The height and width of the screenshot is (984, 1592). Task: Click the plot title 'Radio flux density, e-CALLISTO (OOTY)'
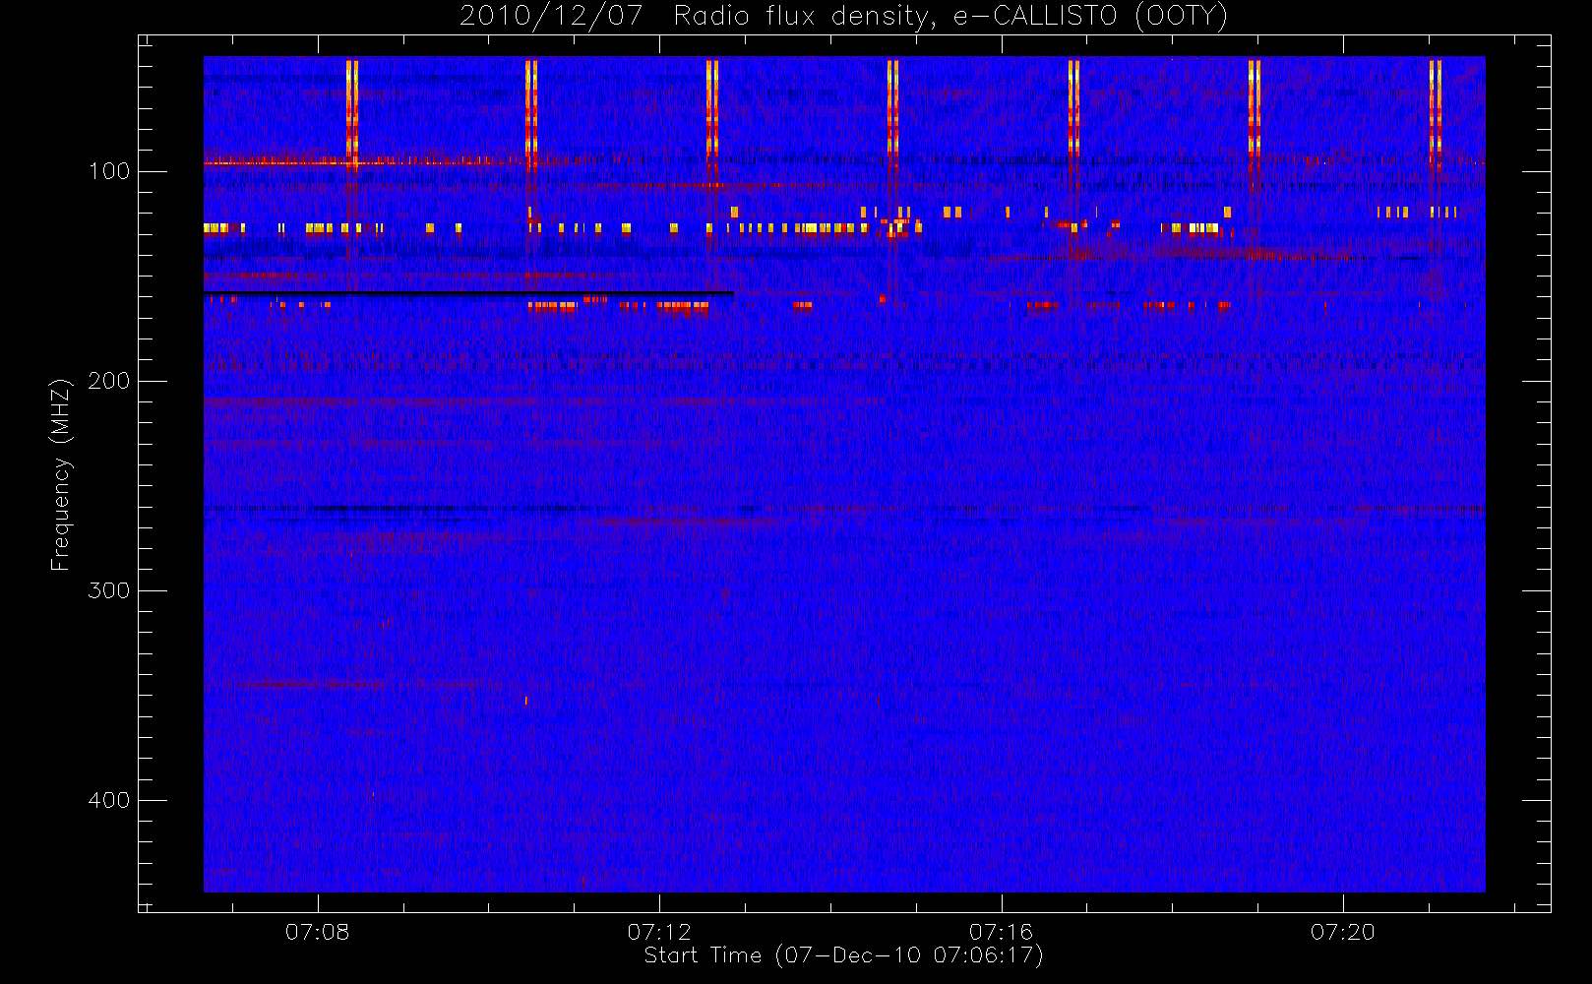[950, 17]
